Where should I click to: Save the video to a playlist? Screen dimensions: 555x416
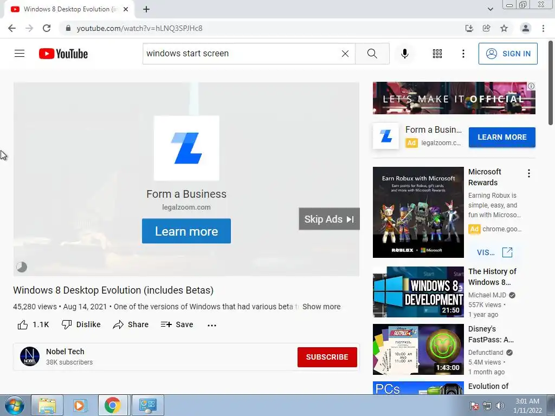point(177,324)
